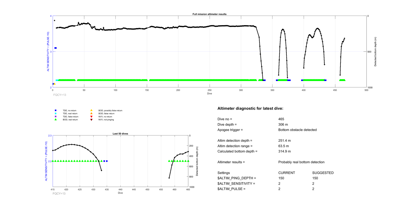Click the 'Detected bottom depth (m)' label of full mission plot

coord(375,52)
